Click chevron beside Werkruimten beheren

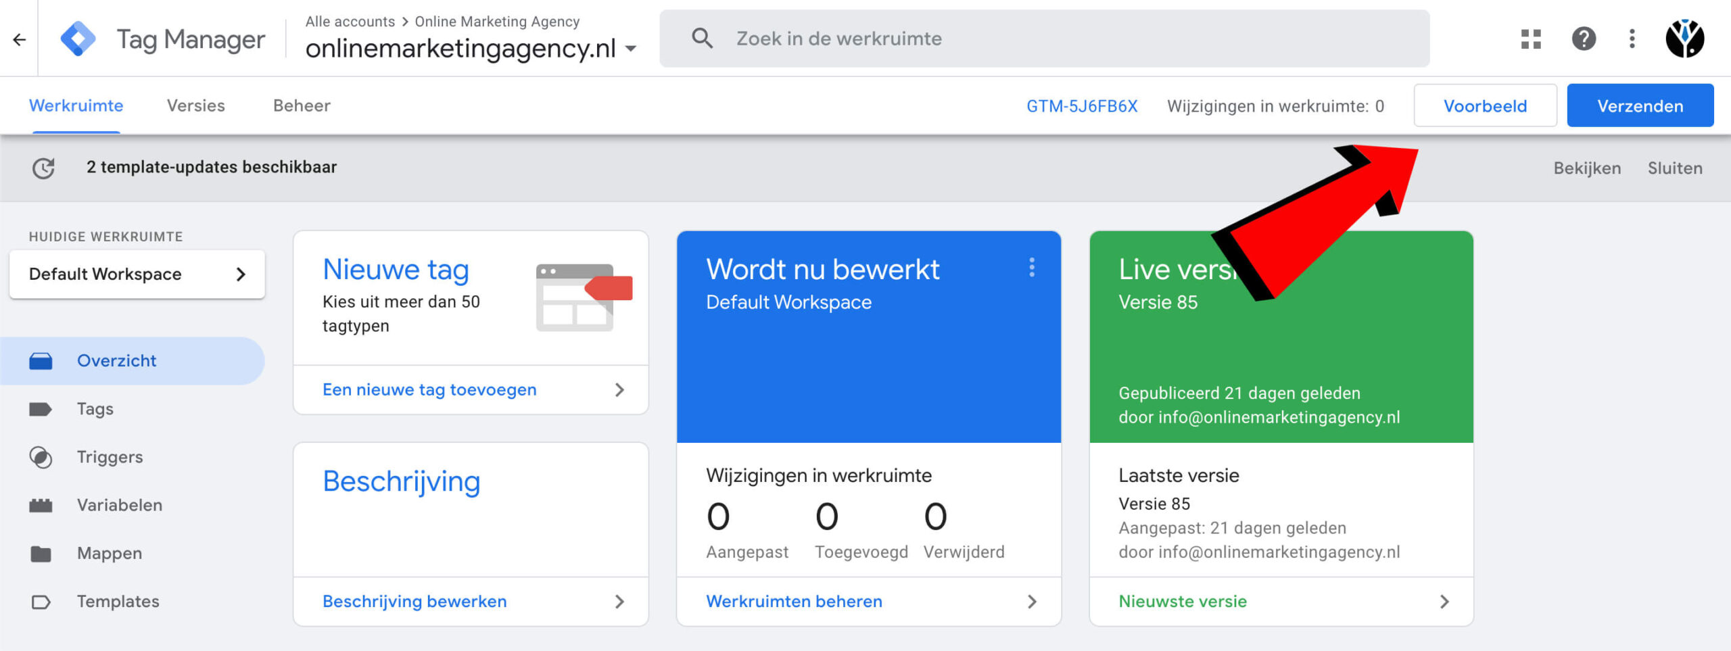[x=1032, y=602]
